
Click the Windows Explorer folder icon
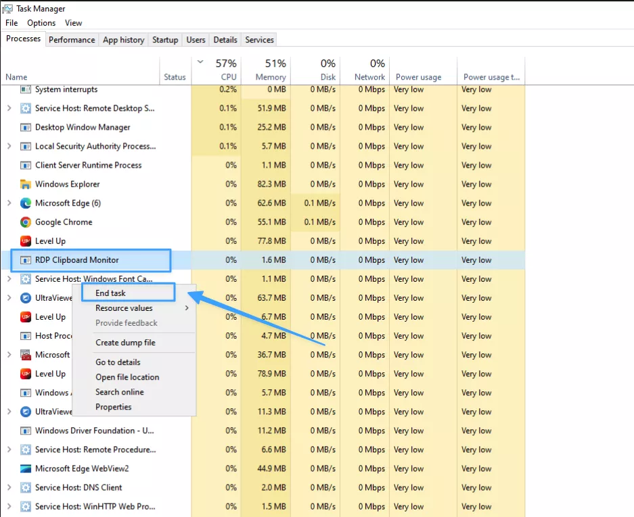click(27, 184)
